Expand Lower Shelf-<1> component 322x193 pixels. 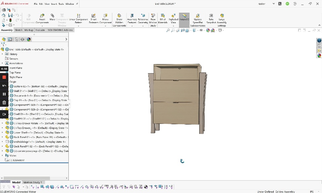[2, 133]
